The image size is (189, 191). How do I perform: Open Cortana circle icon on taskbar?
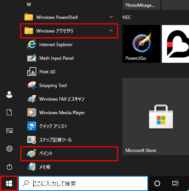point(157,183)
